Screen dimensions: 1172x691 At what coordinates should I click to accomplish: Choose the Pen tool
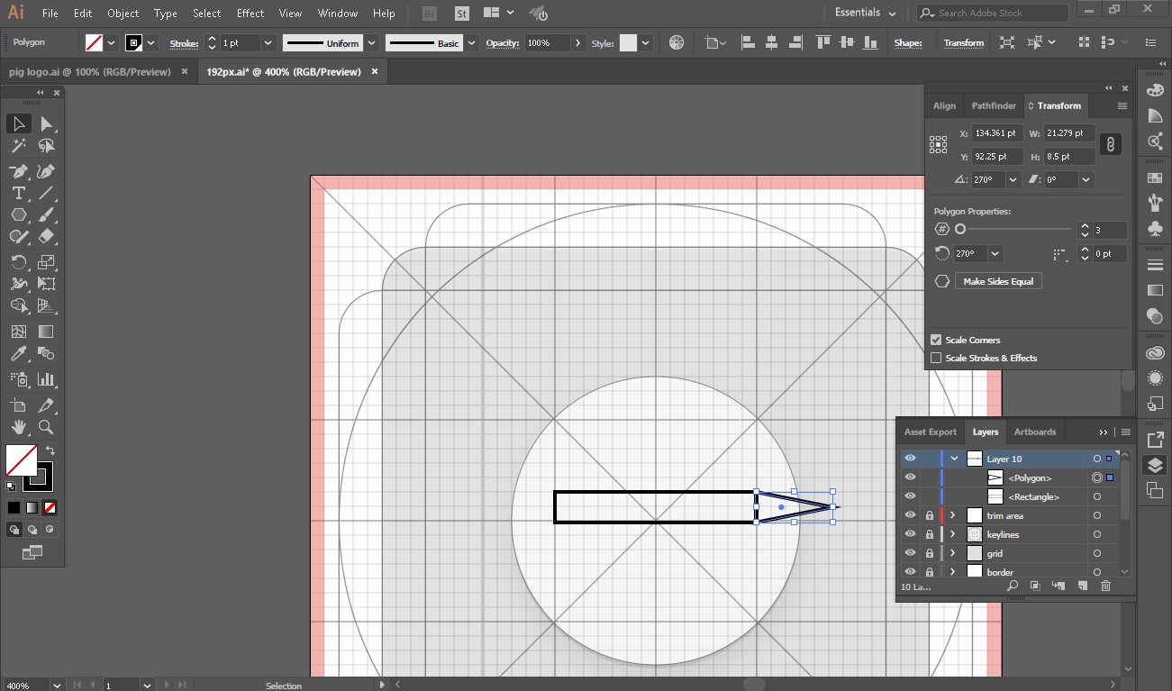[x=18, y=171]
